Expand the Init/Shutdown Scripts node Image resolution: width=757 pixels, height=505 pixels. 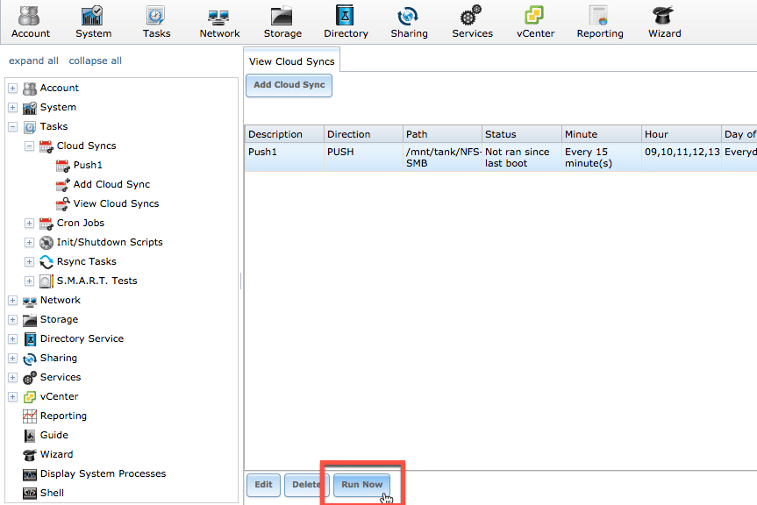(x=30, y=243)
